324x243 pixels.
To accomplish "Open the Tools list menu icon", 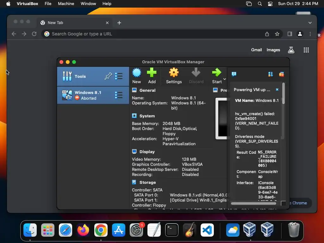I will [119, 76].
